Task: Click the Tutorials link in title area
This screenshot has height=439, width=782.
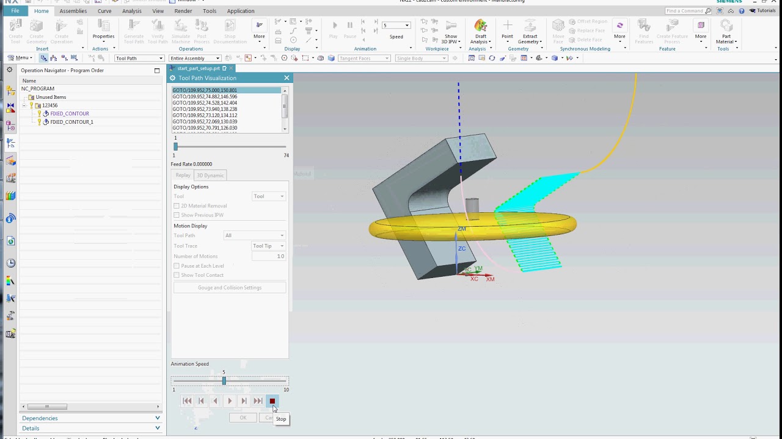Action: click(x=762, y=11)
